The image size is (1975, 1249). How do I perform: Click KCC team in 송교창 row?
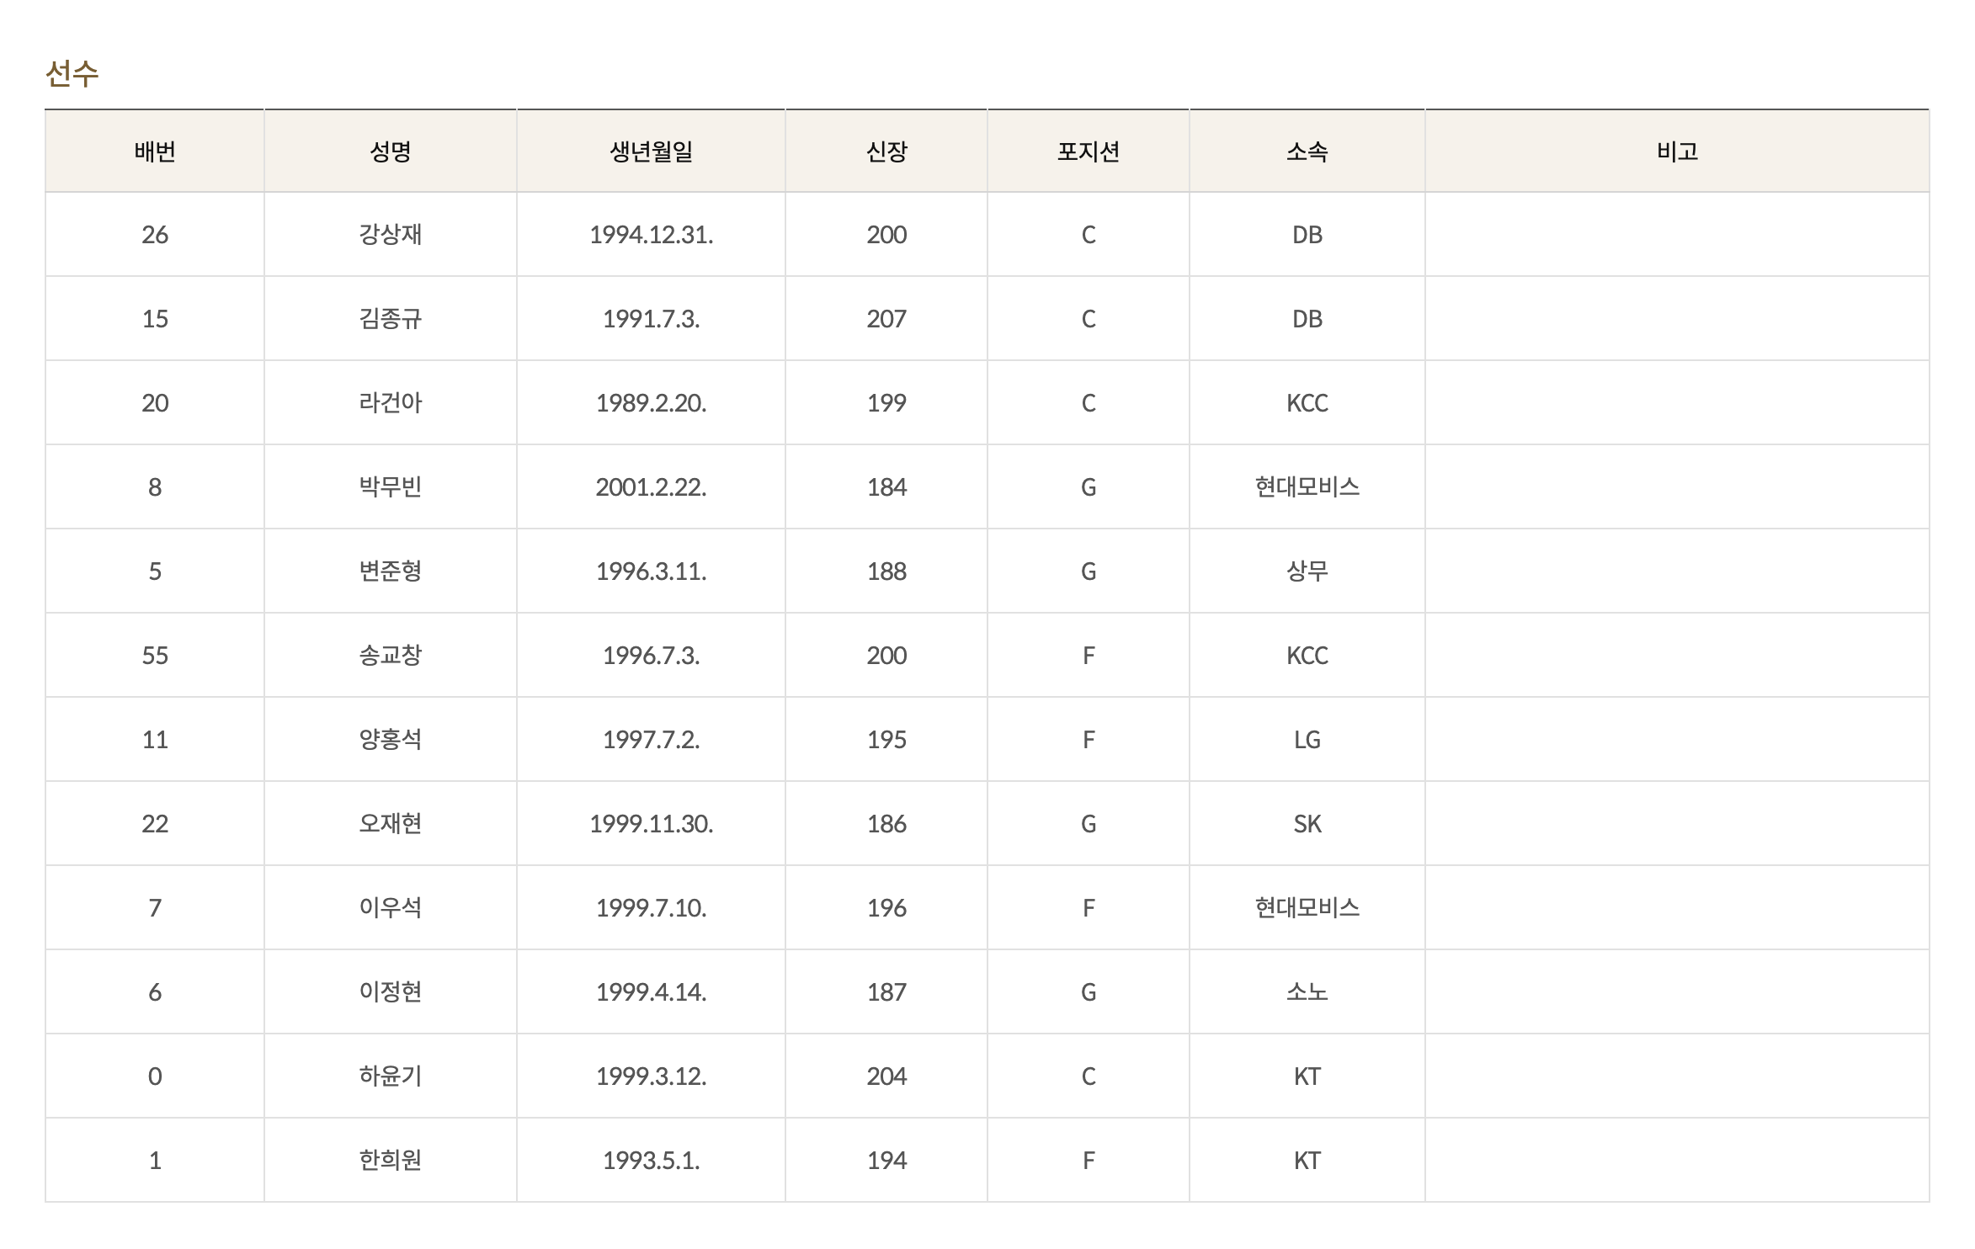pos(1307,656)
